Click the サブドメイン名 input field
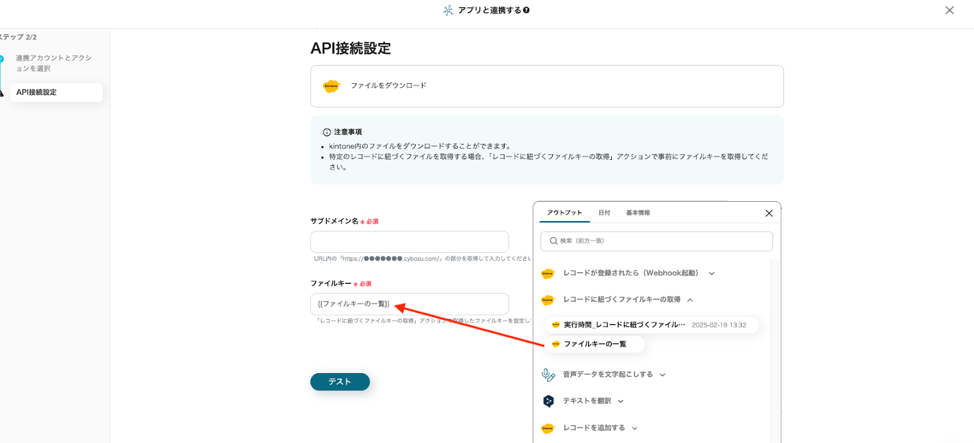The height and width of the screenshot is (443, 974). (409, 242)
